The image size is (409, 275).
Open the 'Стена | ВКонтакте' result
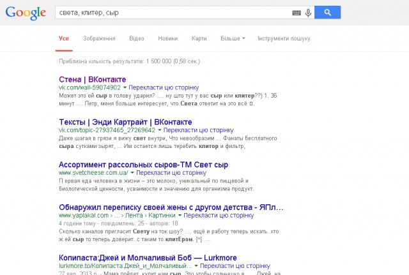[92, 79]
